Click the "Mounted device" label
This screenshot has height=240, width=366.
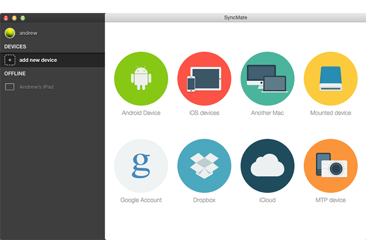[x=331, y=113]
